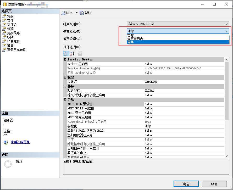Click the 确定 button
Screen dimensions: 233x190
point(186,184)
